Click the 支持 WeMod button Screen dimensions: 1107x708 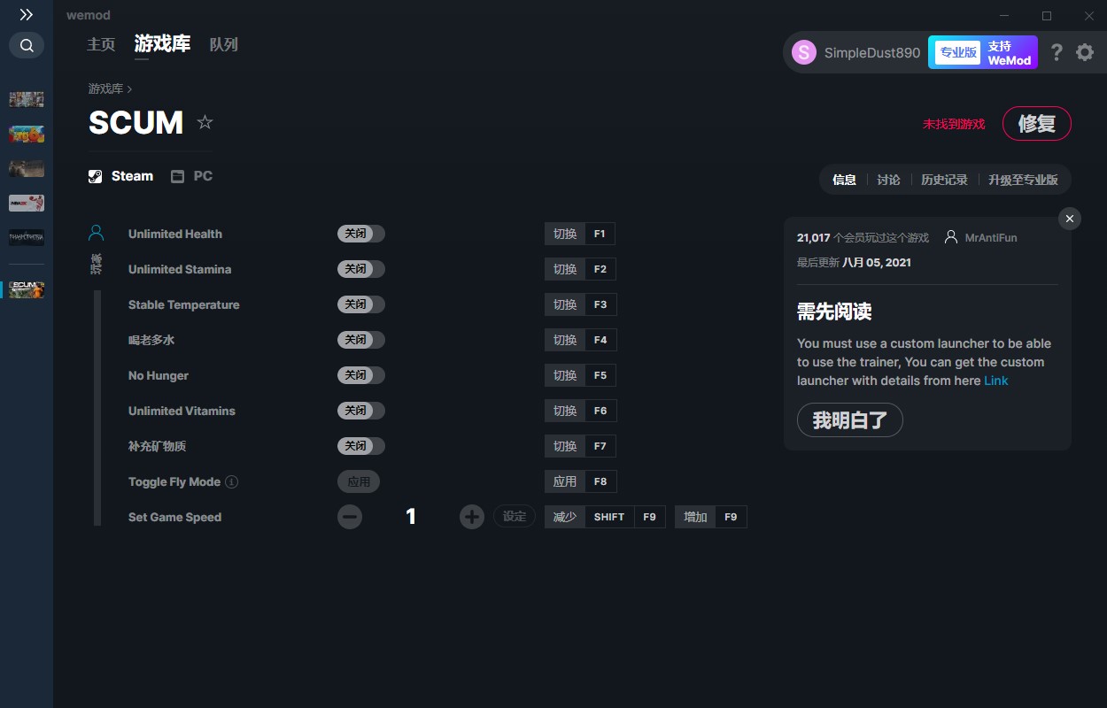[1010, 52]
